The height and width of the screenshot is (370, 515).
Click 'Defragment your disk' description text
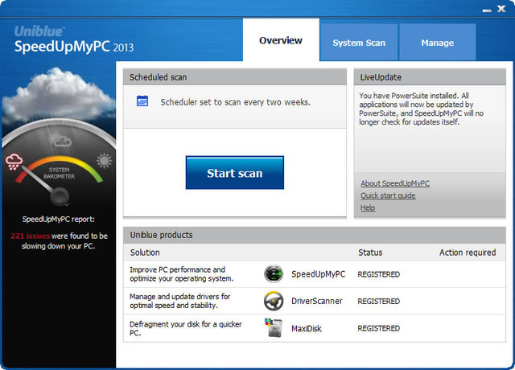coord(186,328)
